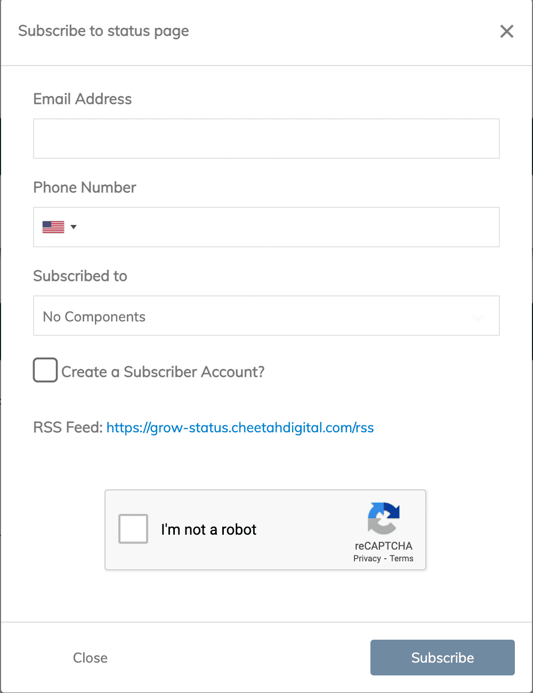Open the No Components dropdown
The image size is (533, 693).
pyautogui.click(x=256, y=316)
